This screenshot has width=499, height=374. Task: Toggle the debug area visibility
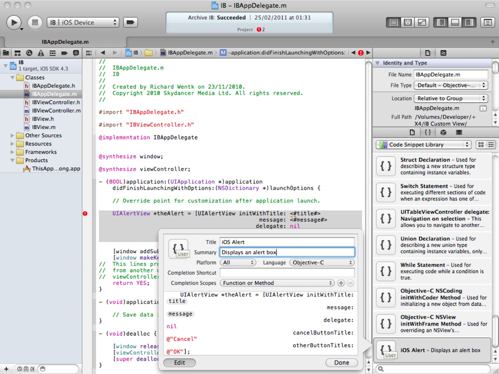[455, 22]
